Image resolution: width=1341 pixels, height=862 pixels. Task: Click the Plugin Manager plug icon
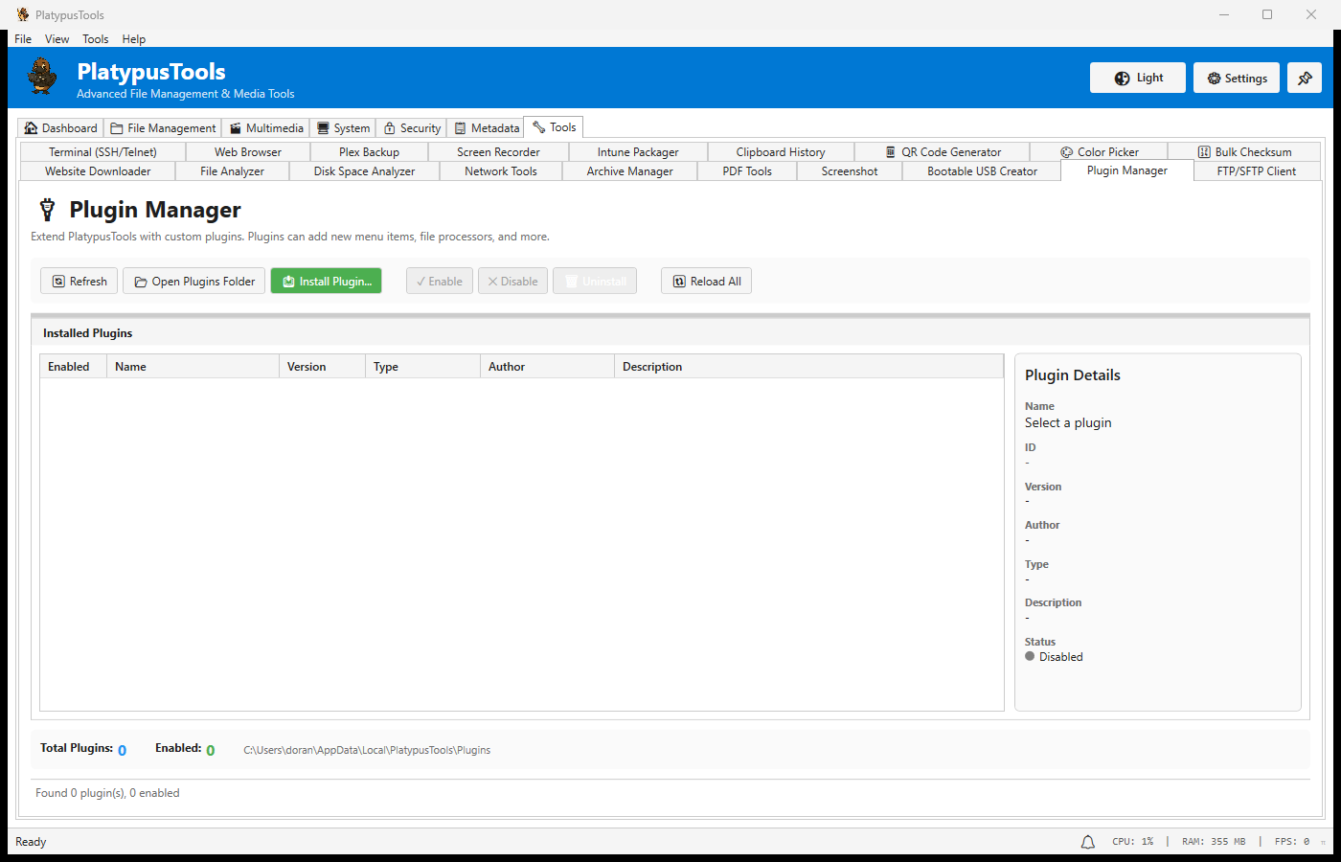pyautogui.click(x=47, y=209)
